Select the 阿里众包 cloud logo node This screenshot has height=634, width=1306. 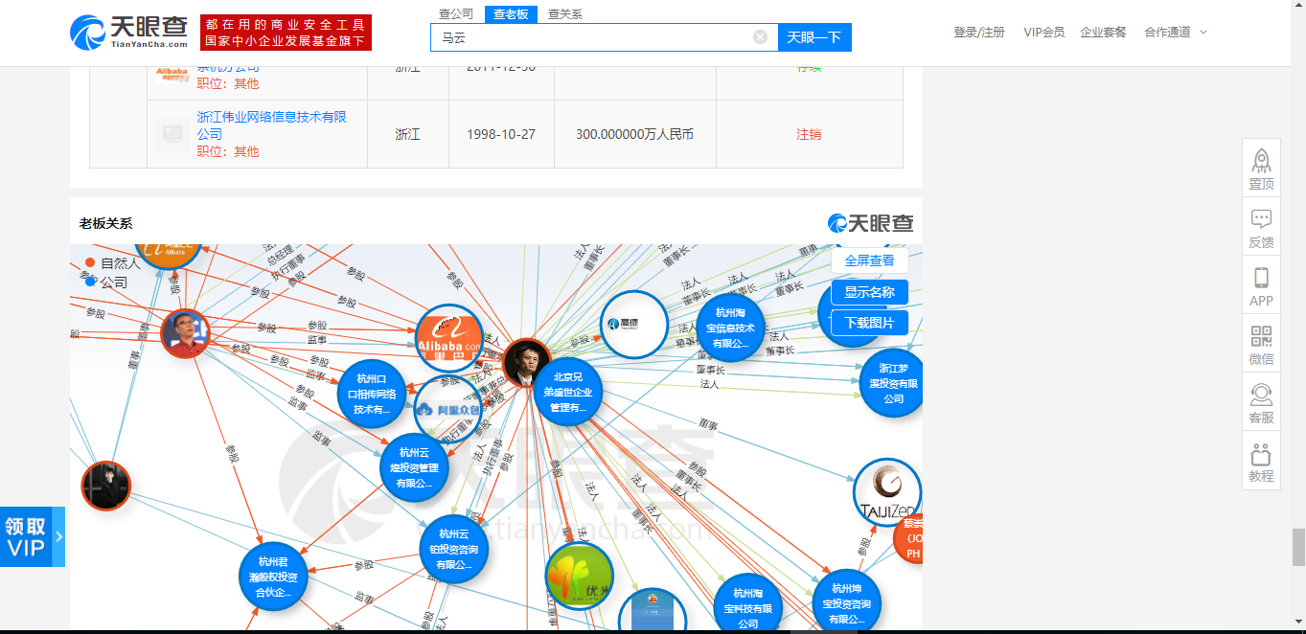pyautogui.click(x=448, y=408)
